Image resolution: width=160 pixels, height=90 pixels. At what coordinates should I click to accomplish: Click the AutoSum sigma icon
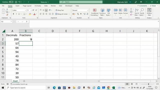[x=131, y=9]
